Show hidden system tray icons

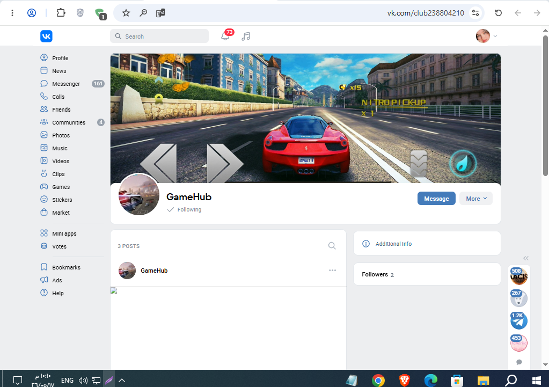coord(122,381)
